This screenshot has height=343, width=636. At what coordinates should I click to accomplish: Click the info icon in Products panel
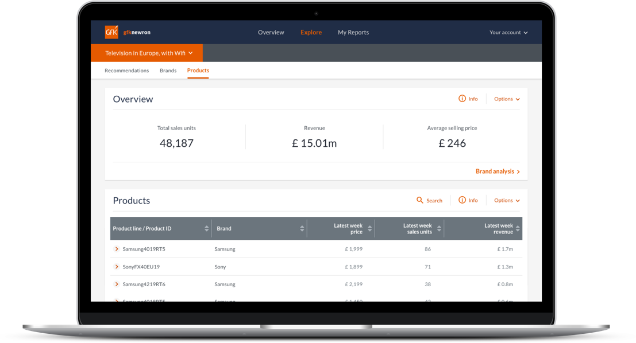[x=462, y=200]
